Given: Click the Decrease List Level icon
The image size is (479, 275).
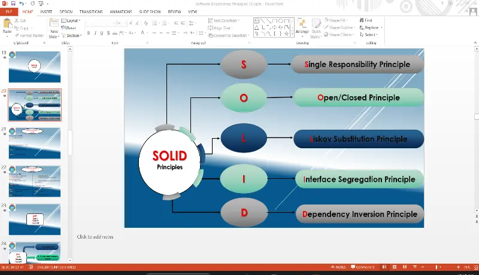Looking at the screenshot, I should tap(176, 23).
